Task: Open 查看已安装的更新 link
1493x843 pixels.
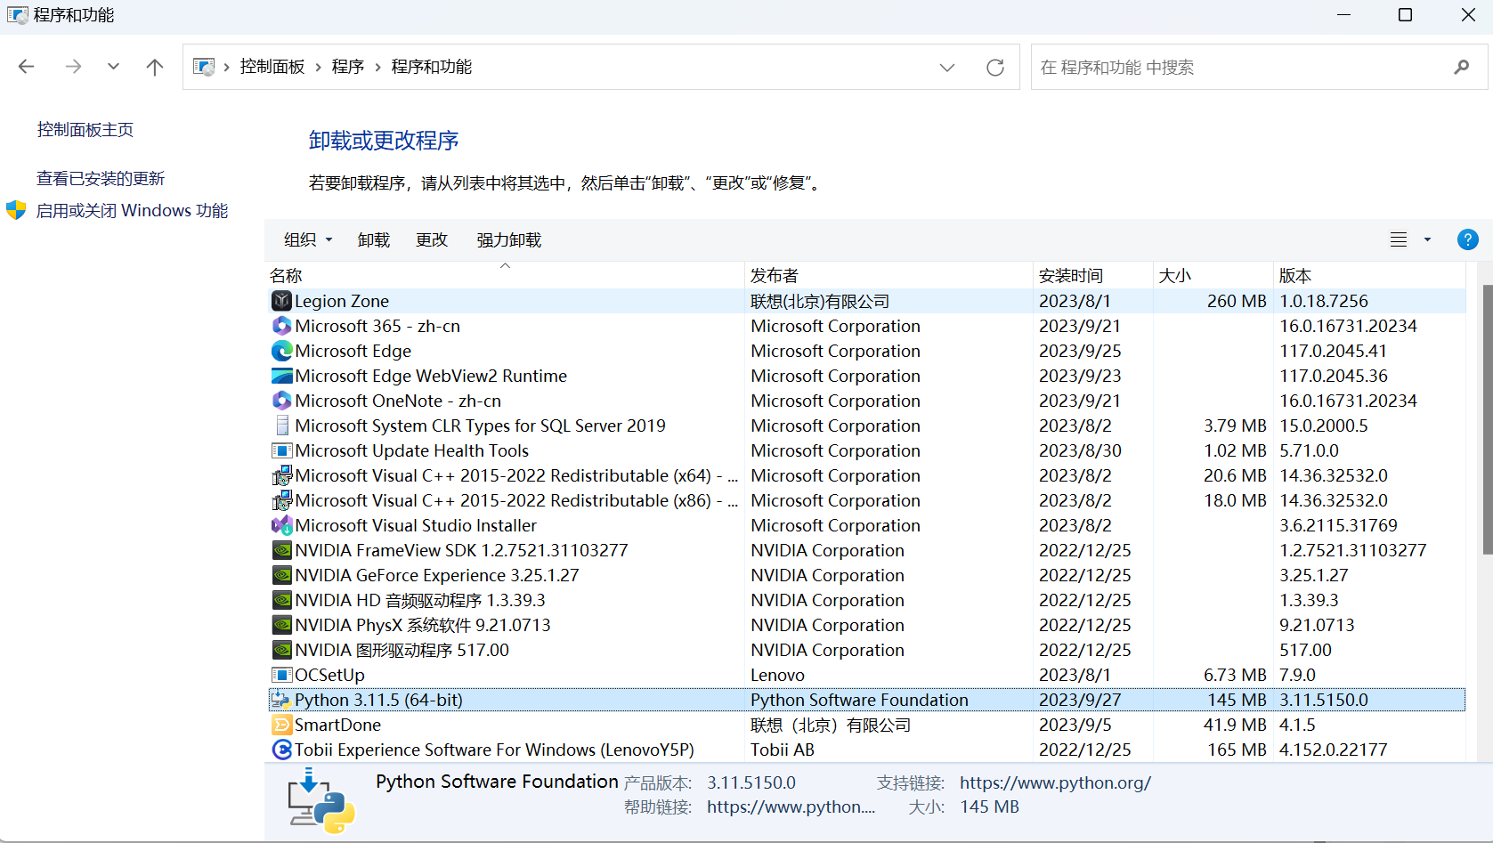Action: (101, 179)
